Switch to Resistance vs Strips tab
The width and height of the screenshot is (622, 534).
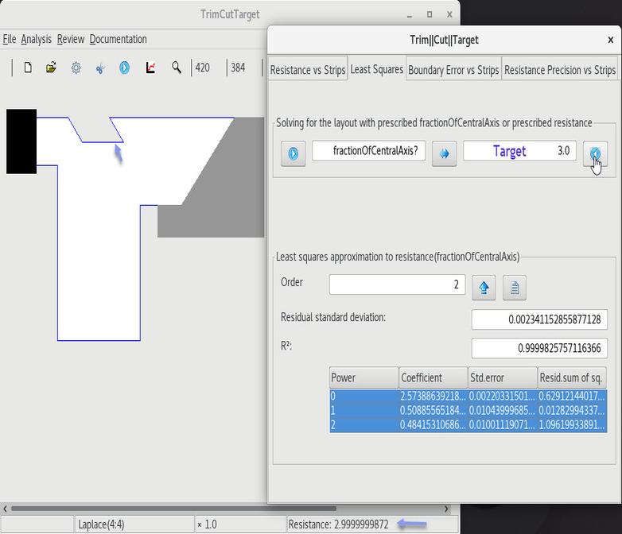(x=307, y=70)
